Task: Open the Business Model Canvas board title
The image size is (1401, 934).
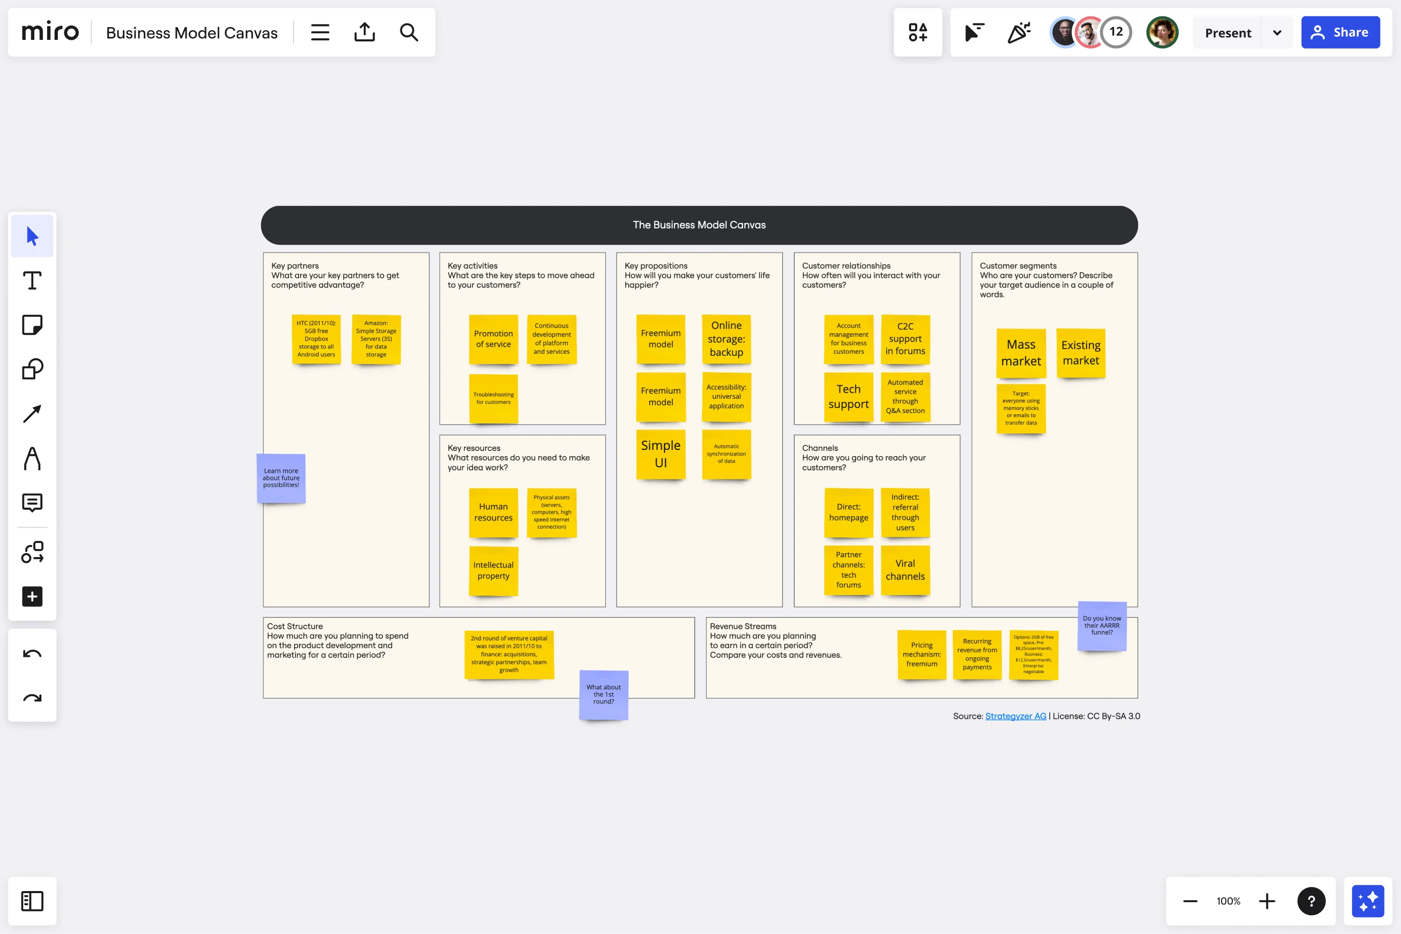Action: (192, 33)
